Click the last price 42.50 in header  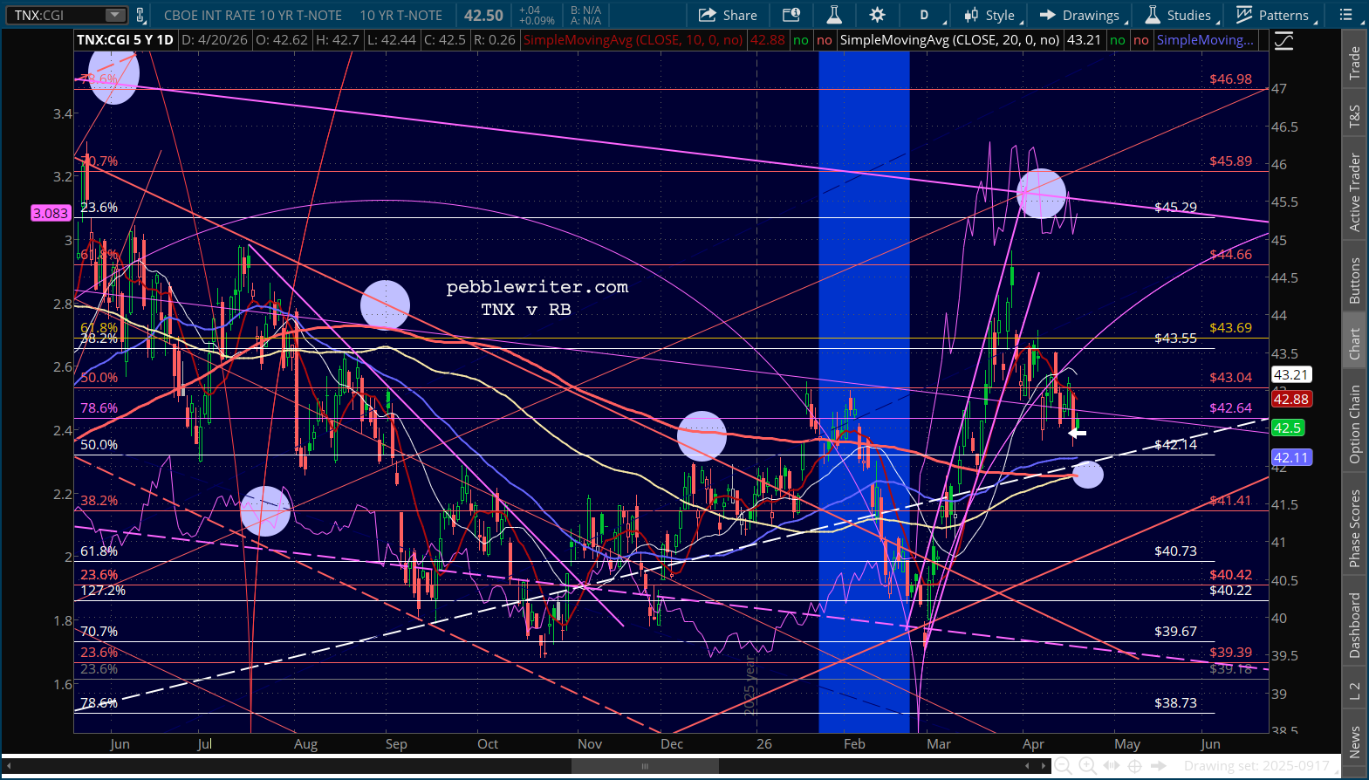(x=483, y=15)
